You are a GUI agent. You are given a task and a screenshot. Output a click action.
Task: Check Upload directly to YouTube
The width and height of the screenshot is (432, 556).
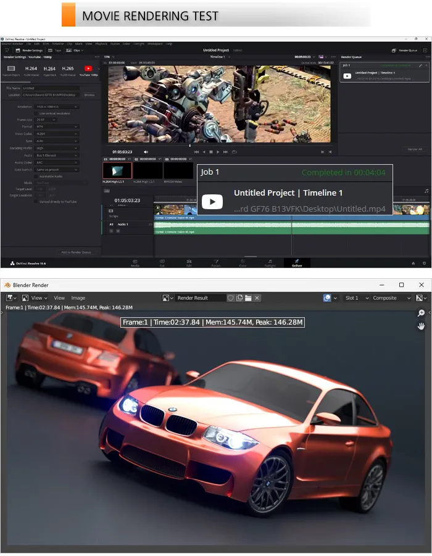36,201
